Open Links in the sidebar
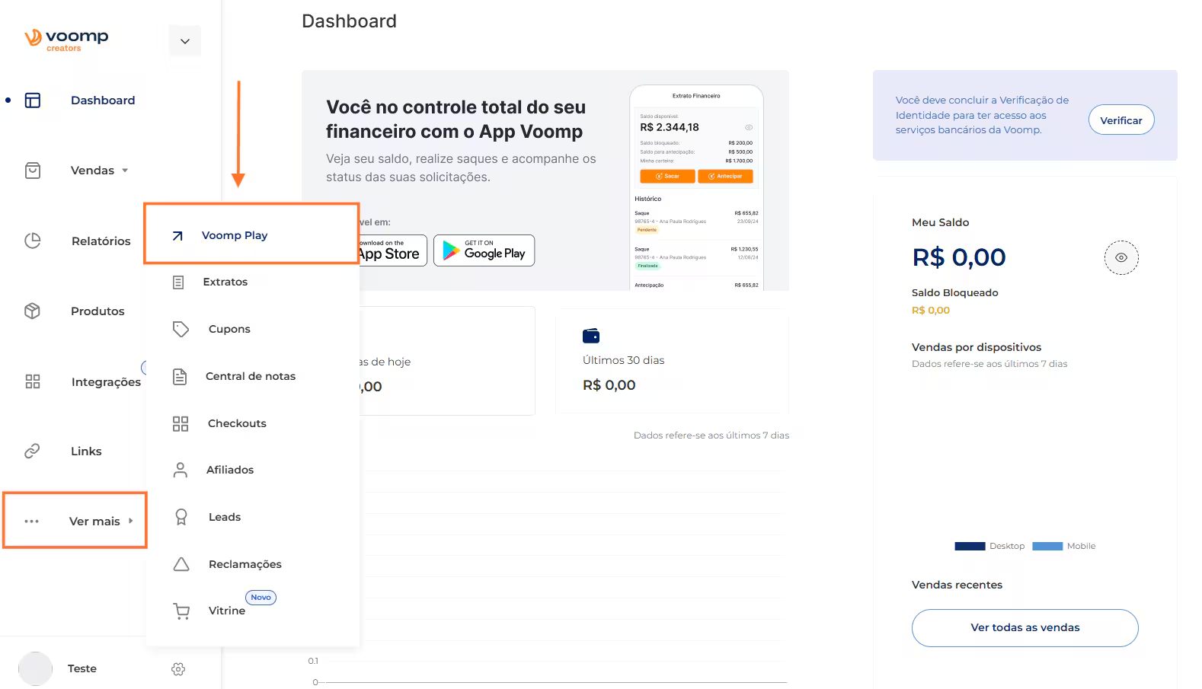The image size is (1202, 689). tap(86, 451)
